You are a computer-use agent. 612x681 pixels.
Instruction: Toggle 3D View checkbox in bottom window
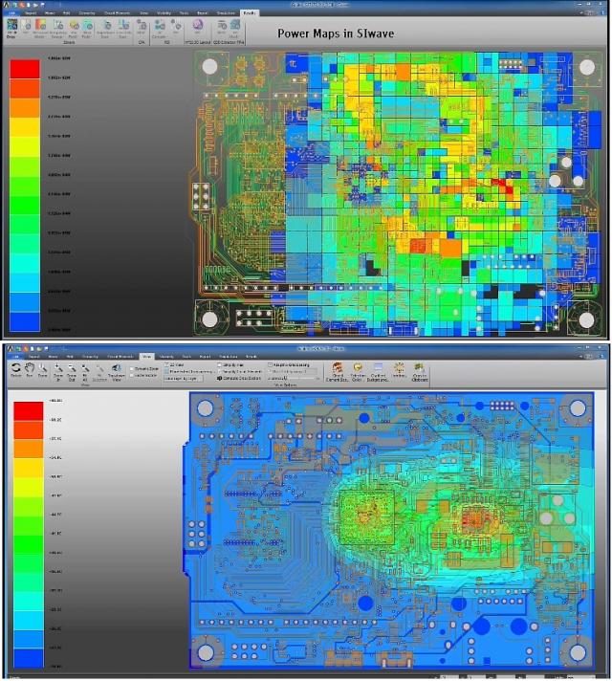[x=166, y=365]
